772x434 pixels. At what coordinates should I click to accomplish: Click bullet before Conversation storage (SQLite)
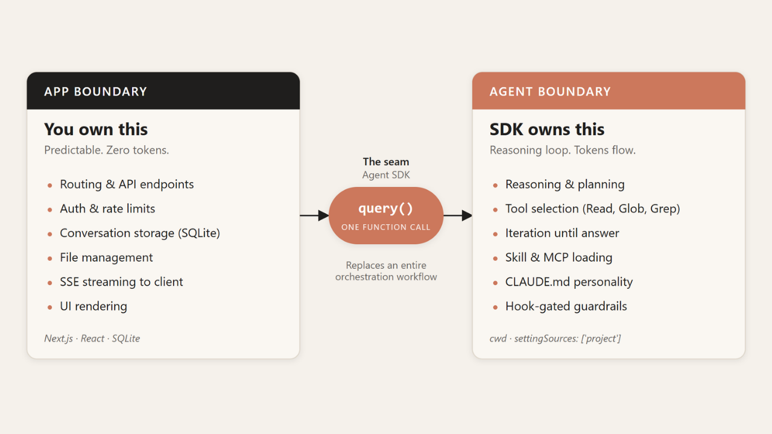(49, 234)
